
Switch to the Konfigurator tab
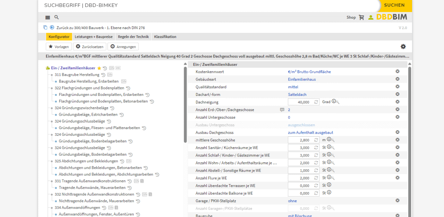tap(59, 37)
